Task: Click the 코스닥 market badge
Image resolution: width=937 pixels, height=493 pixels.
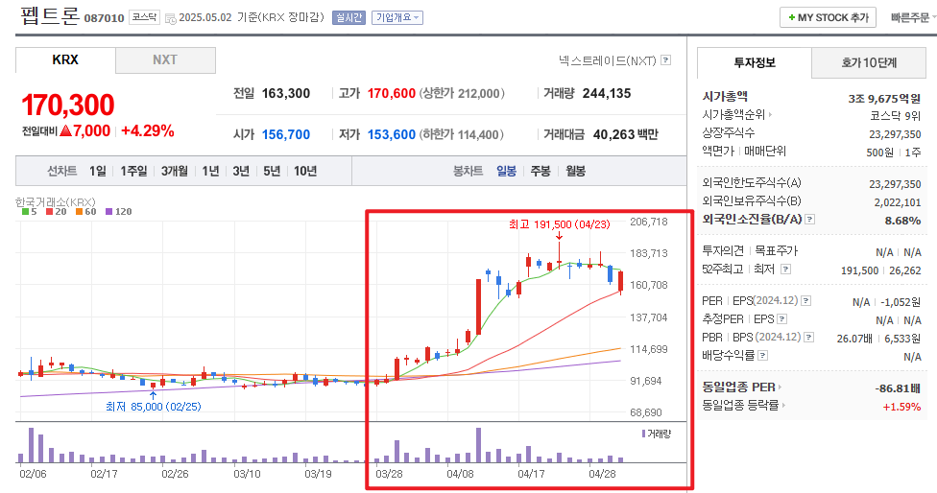Action: 144,17
